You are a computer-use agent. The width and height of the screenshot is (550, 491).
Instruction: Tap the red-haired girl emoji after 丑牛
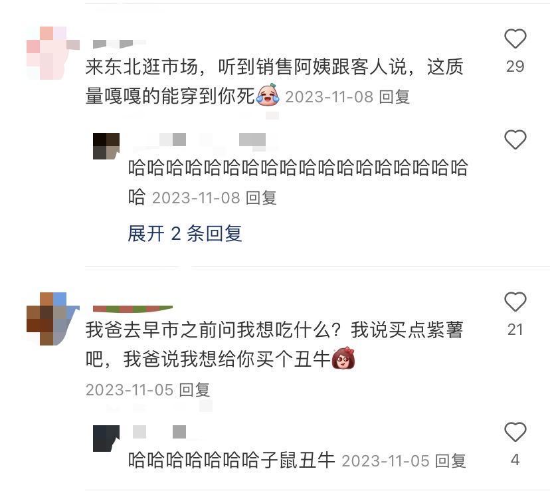[x=343, y=357]
